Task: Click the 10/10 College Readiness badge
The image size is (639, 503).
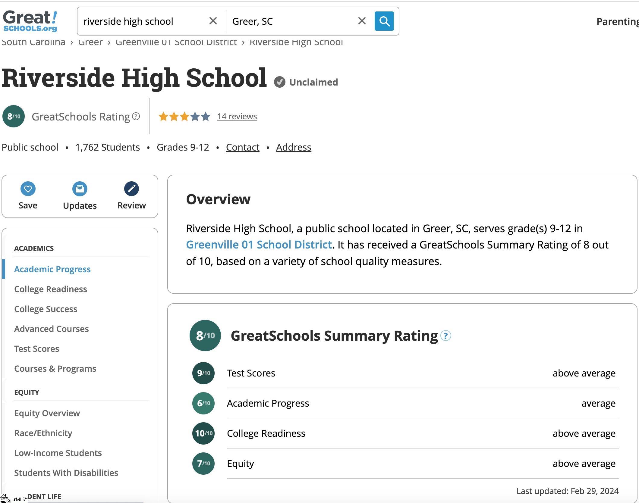Action: pos(203,433)
